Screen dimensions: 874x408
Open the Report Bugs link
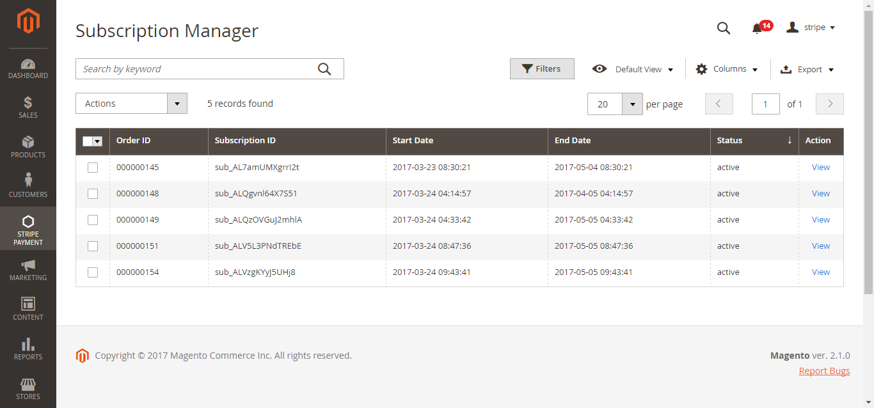point(824,371)
